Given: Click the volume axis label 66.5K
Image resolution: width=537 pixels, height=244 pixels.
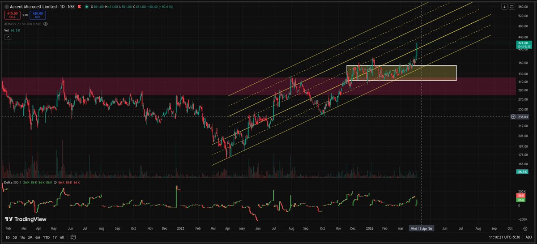Looking at the screenshot, I should [522, 171].
